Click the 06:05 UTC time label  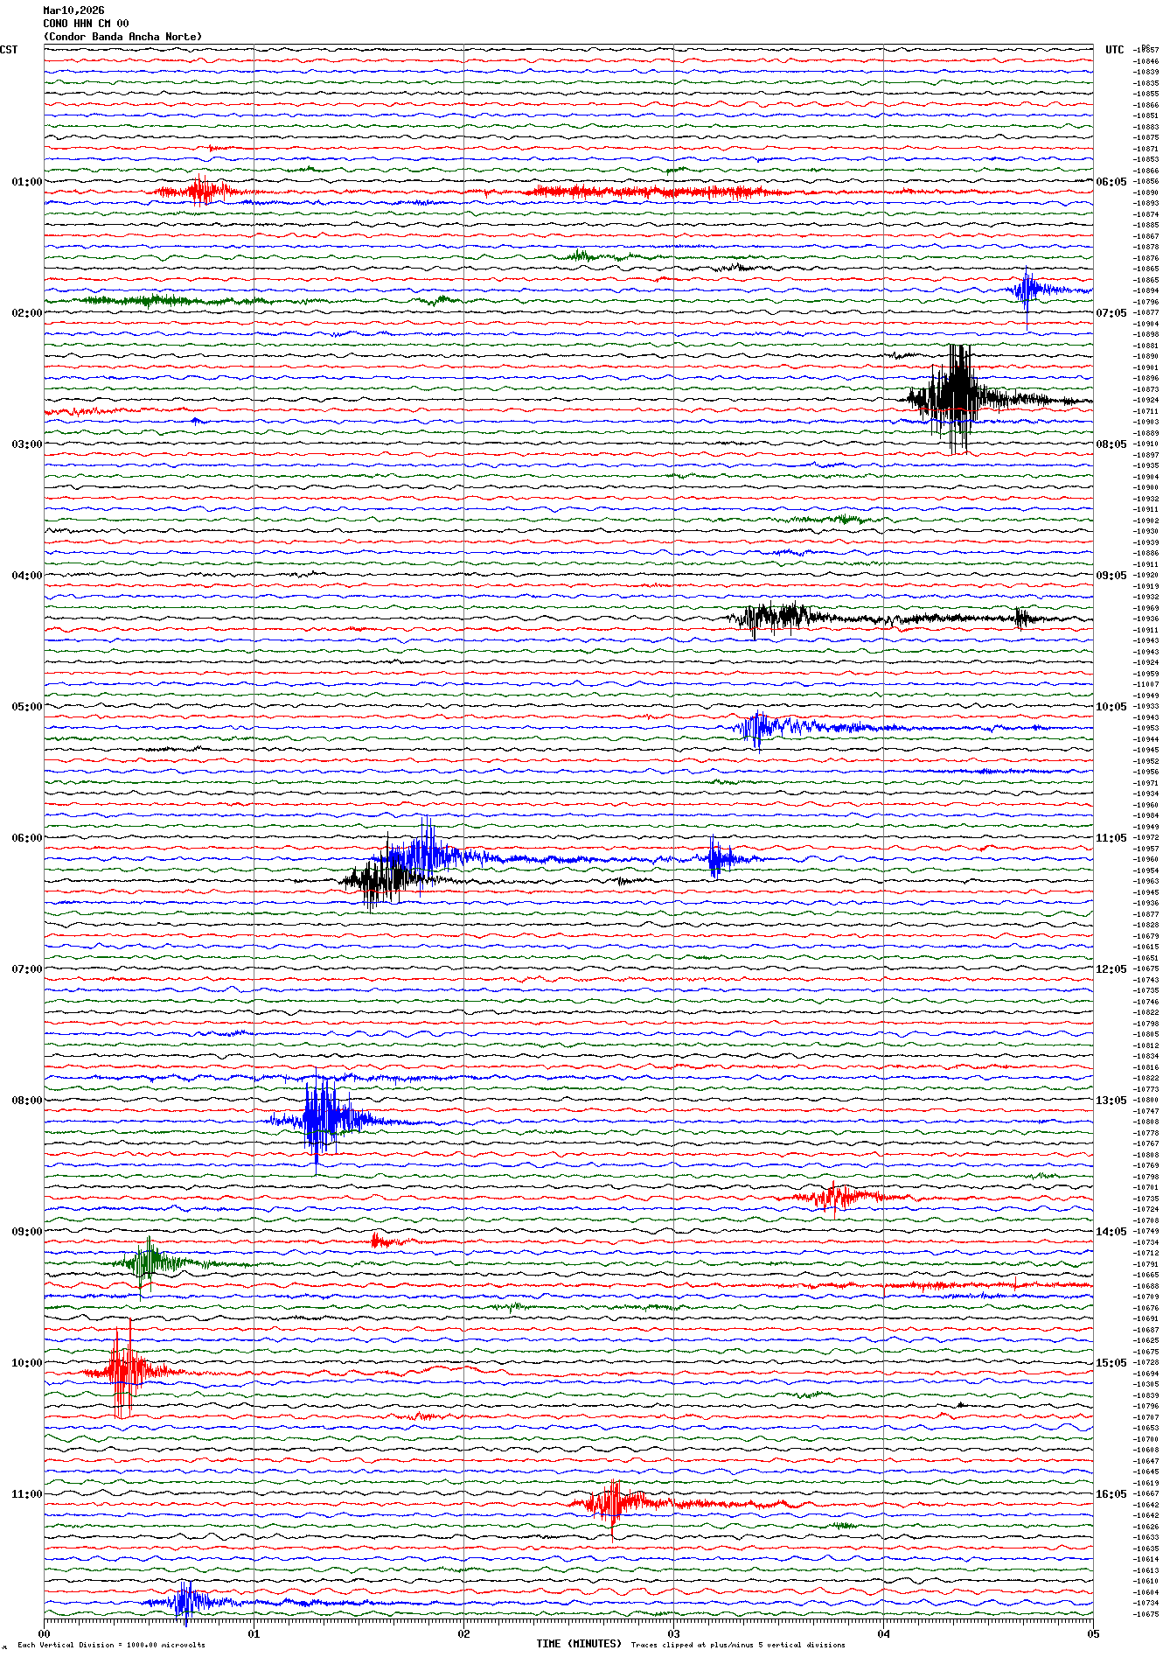[1111, 182]
